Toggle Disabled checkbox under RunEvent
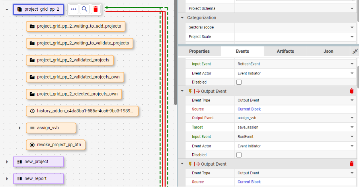 pos(239,155)
